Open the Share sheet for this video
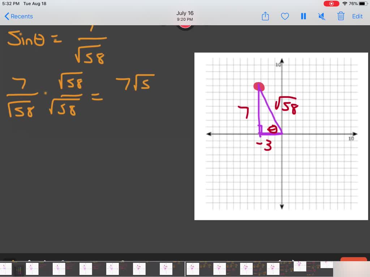The image size is (370, 277). pyautogui.click(x=265, y=16)
